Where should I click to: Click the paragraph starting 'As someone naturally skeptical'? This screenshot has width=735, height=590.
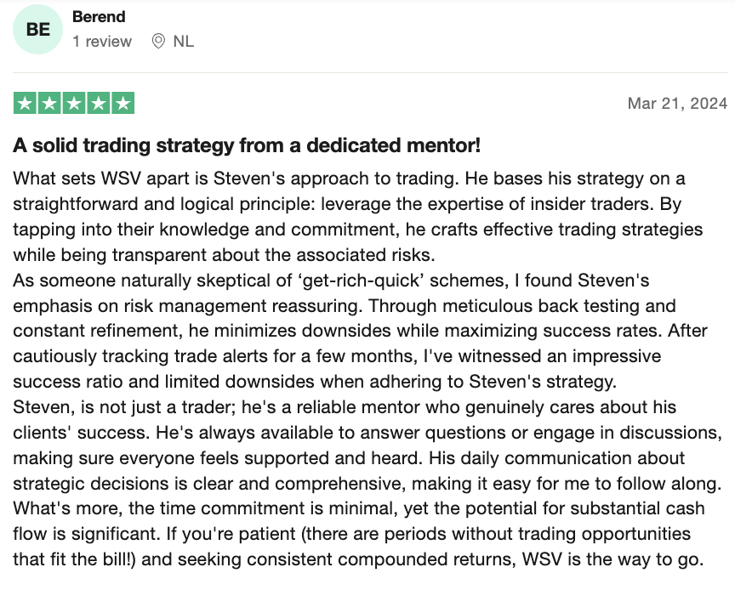click(x=360, y=331)
